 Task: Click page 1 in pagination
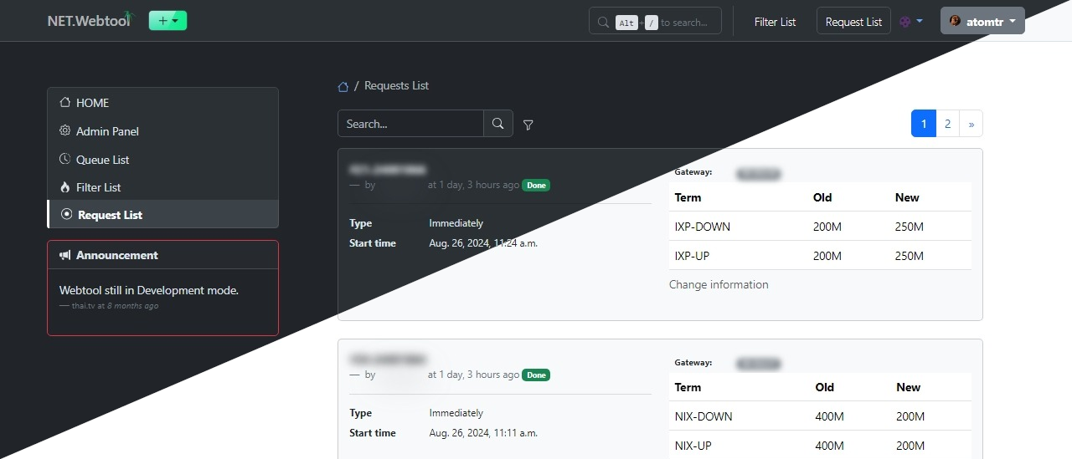click(x=923, y=124)
